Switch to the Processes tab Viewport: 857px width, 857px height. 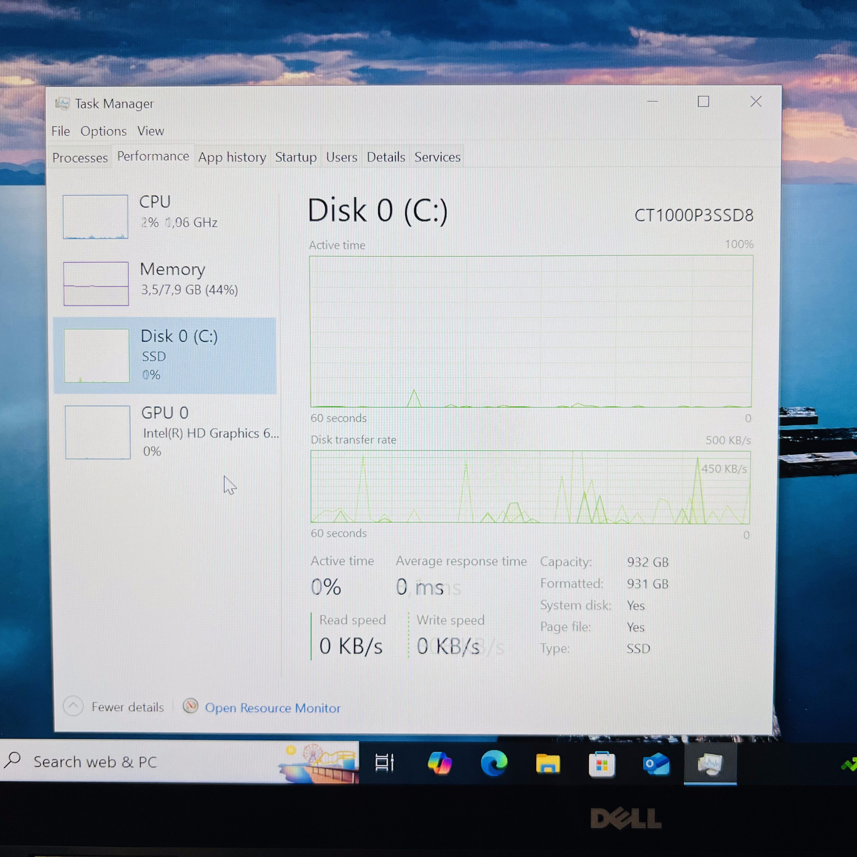click(x=80, y=158)
